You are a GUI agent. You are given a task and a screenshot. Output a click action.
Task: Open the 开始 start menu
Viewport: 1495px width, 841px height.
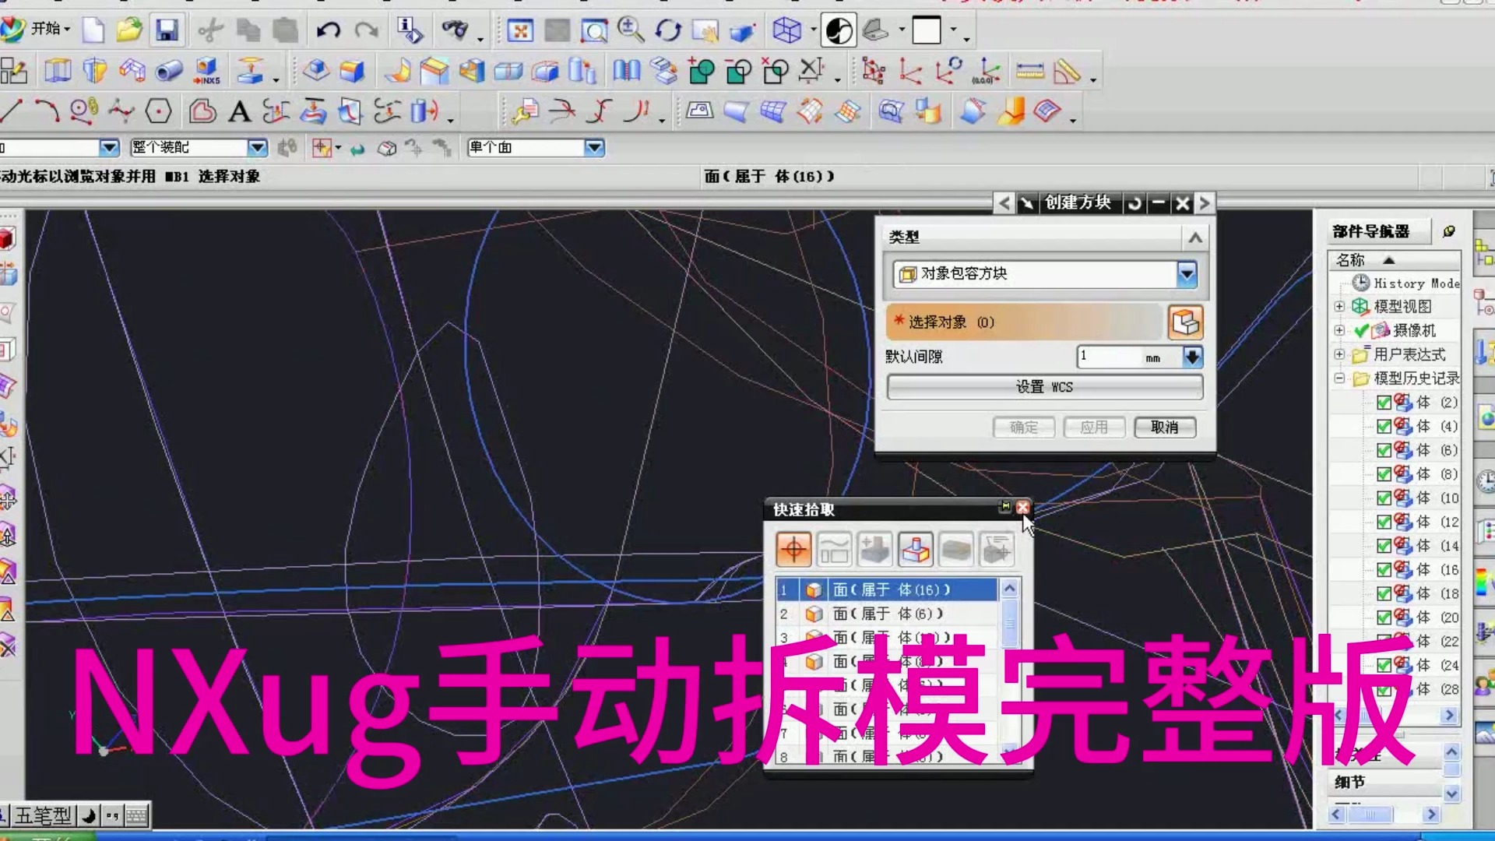point(36,29)
